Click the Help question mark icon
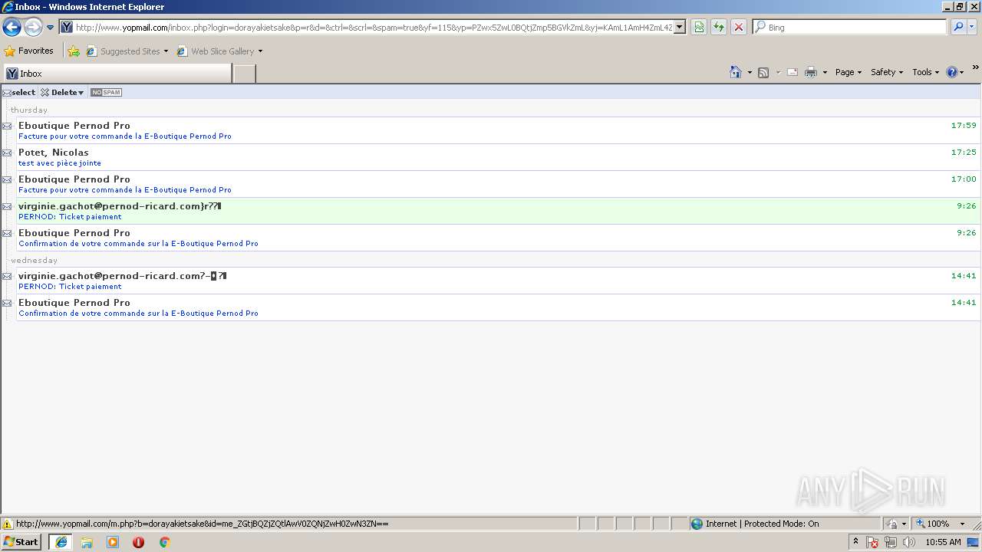Screen dimensions: 982x552 click(952, 72)
